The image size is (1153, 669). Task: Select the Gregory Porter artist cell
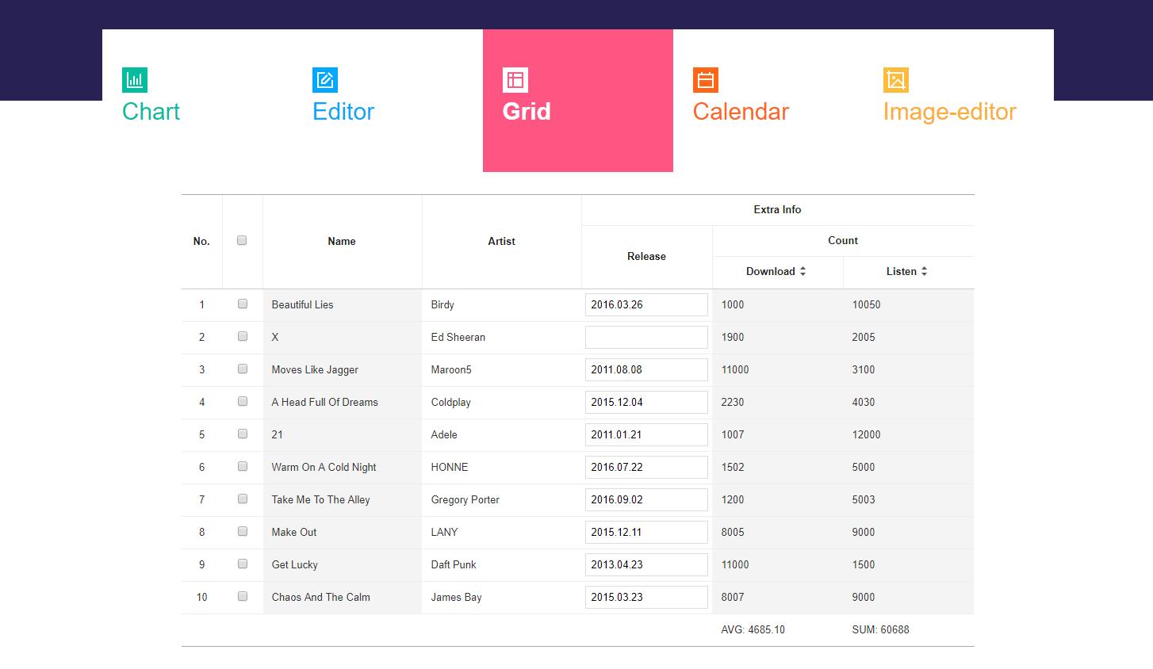501,499
